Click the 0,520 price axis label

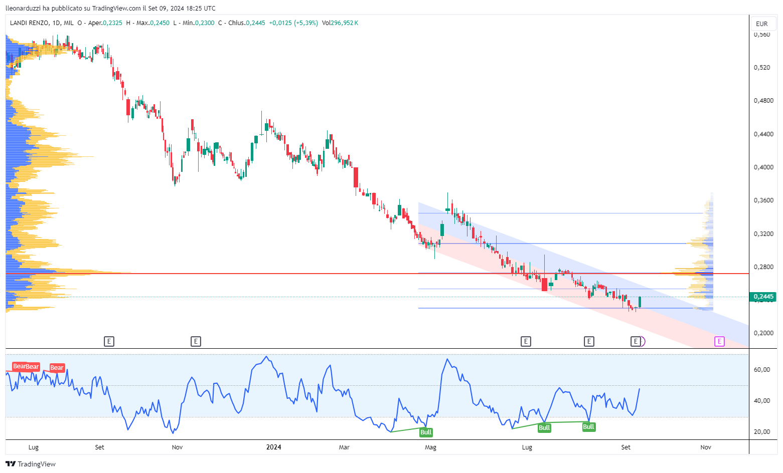click(762, 67)
